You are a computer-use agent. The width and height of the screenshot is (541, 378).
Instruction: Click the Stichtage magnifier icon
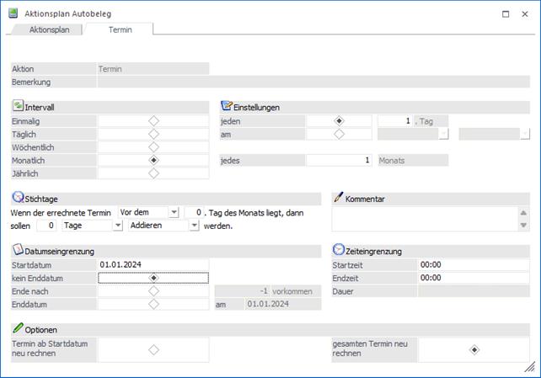pyautogui.click(x=18, y=198)
